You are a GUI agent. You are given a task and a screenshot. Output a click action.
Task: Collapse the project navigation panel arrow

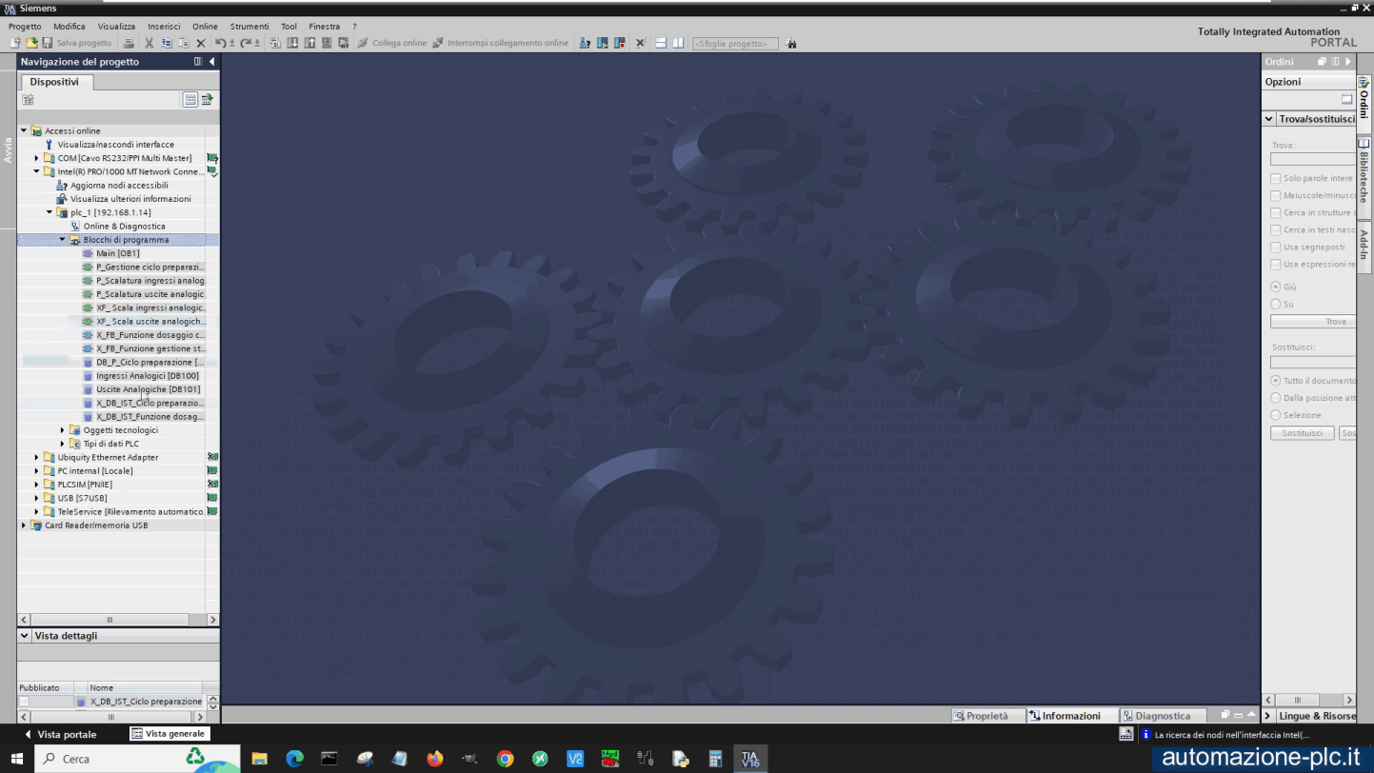[x=211, y=62]
